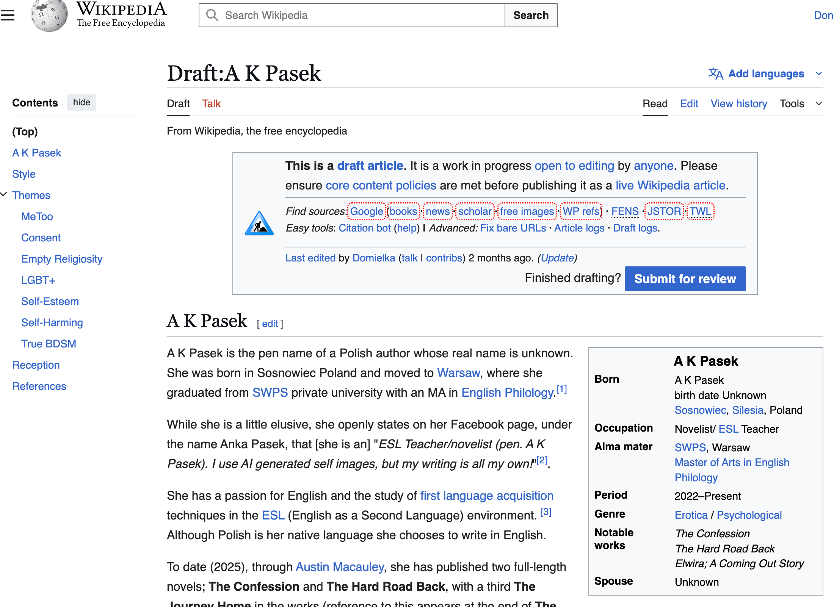This screenshot has width=834, height=607.
Task: Open Fix bare URLs tool
Action: point(513,228)
